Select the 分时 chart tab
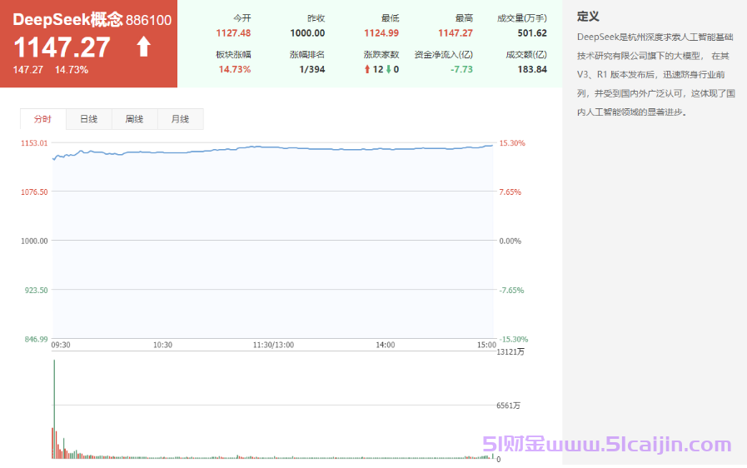The width and height of the screenshot is (747, 468). [42, 119]
